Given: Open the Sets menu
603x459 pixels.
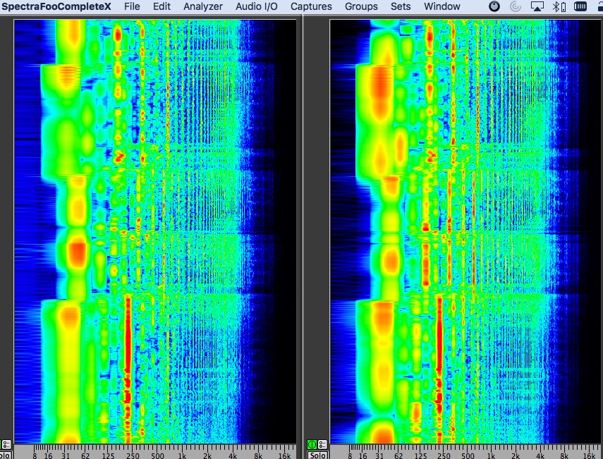Looking at the screenshot, I should 401,7.
